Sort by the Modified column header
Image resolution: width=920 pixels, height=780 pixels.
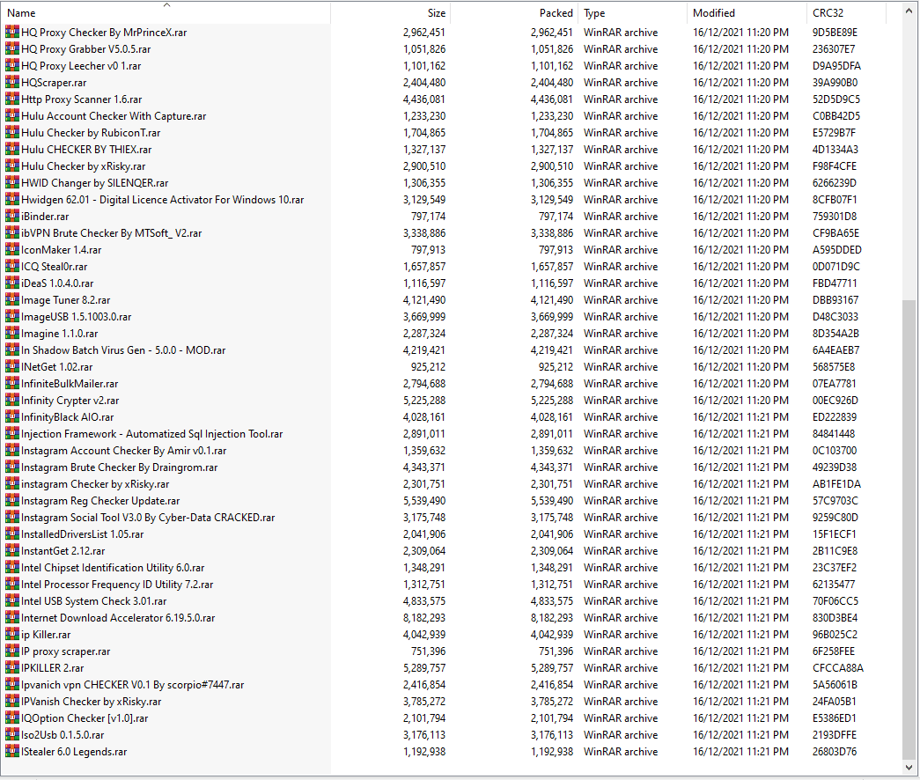point(747,13)
